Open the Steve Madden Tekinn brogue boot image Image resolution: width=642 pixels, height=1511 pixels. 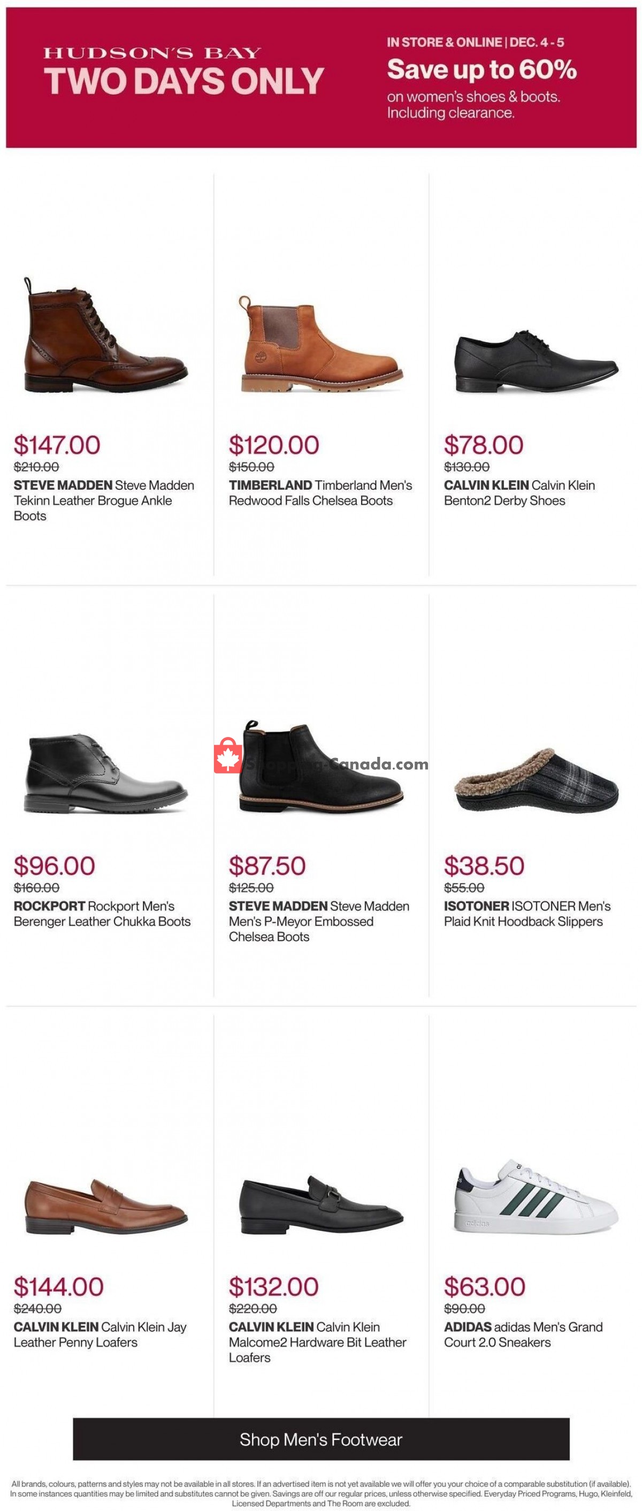click(x=105, y=336)
